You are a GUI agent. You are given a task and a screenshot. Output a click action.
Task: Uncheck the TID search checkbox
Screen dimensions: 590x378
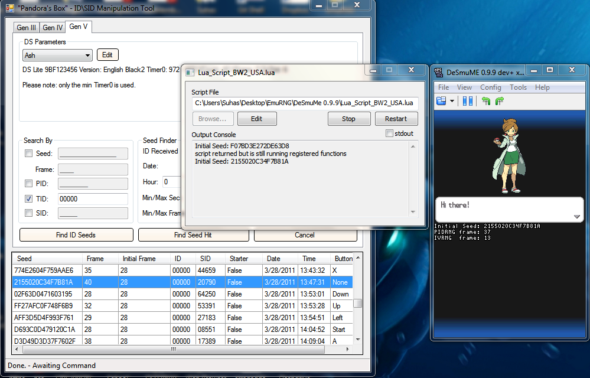tap(28, 198)
